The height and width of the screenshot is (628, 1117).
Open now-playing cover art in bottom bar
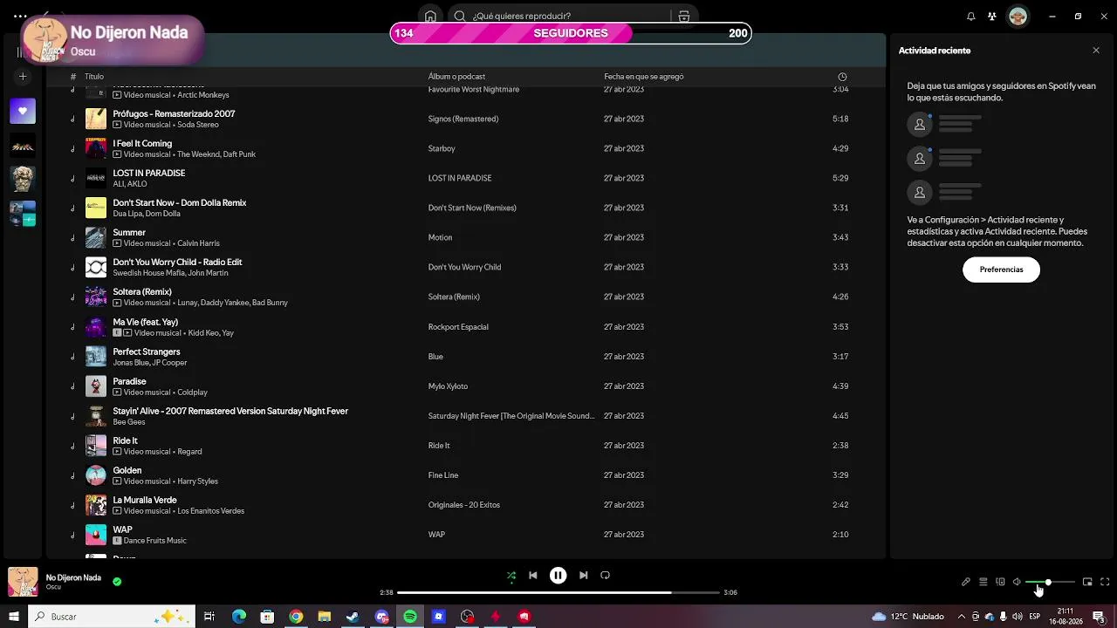[x=23, y=582]
